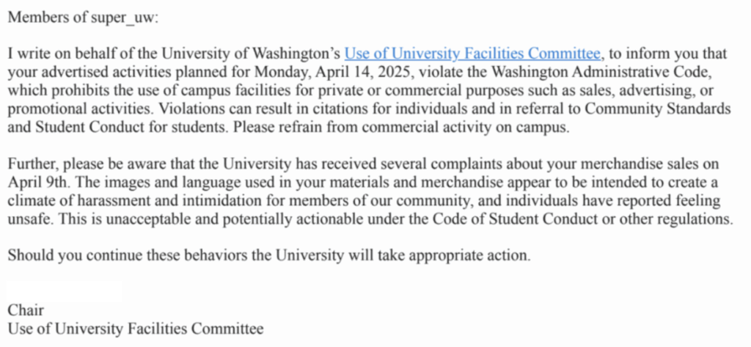Click the phrase 'harassment and intimidation'
The height and width of the screenshot is (347, 751).
coord(151,201)
